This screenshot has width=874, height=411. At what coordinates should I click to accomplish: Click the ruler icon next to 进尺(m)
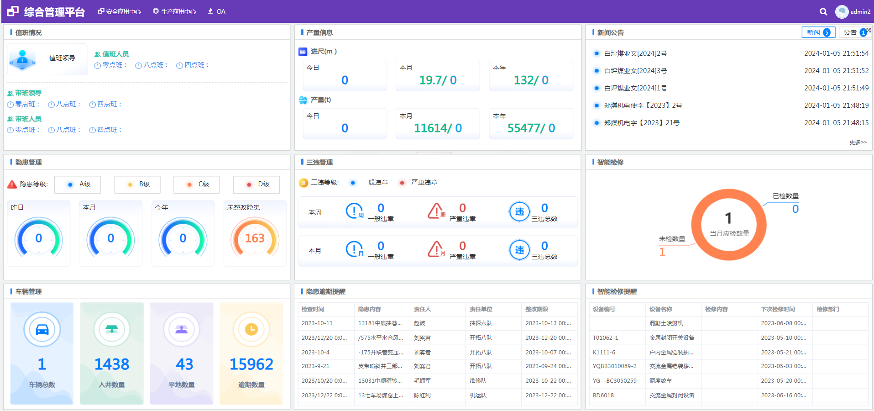tap(303, 51)
